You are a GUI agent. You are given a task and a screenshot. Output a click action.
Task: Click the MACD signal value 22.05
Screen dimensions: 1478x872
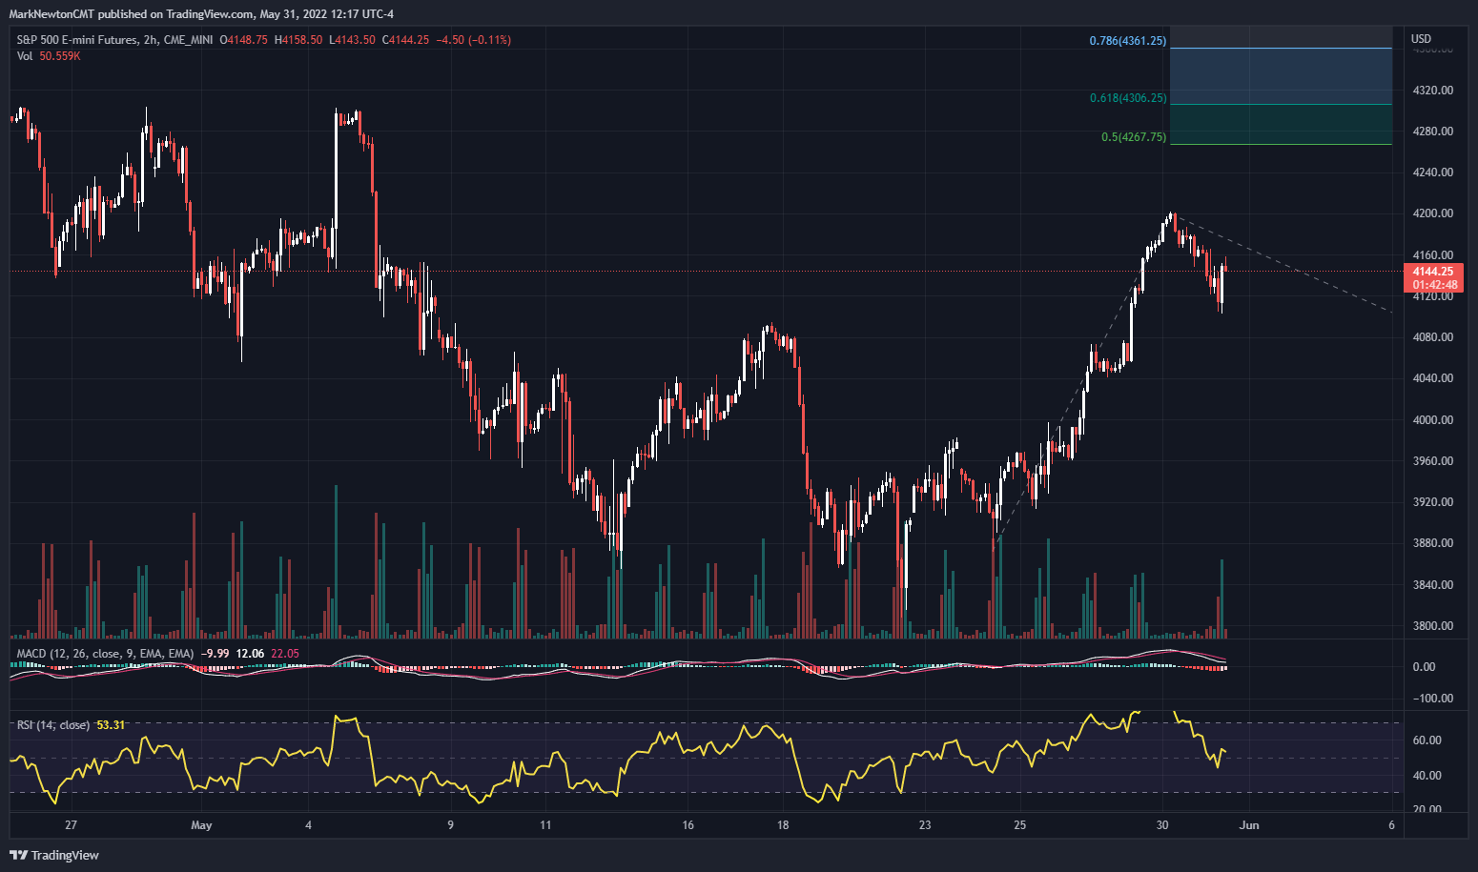pos(285,653)
